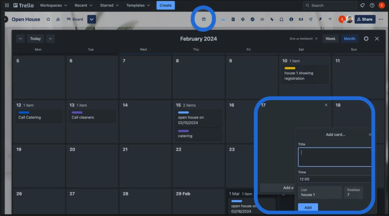Open the board filter icon
Viewport: 389px width, 216px height.
330,19
